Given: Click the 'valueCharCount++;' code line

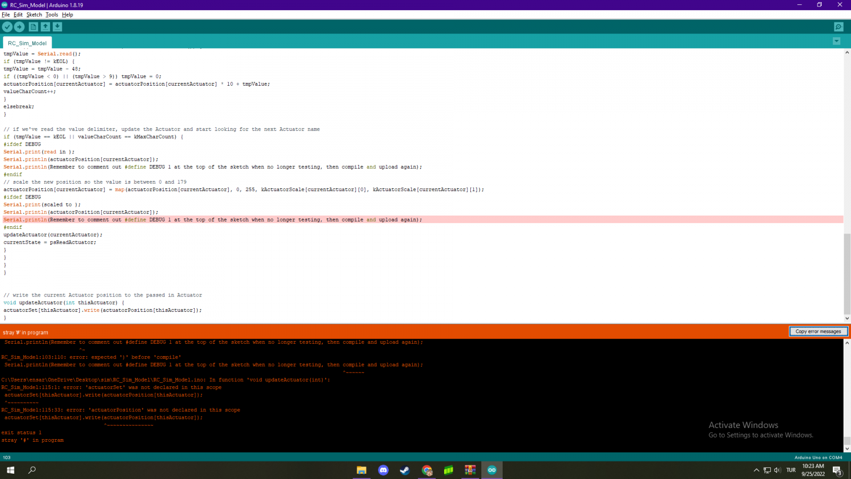Looking at the screenshot, I should 30,92.
